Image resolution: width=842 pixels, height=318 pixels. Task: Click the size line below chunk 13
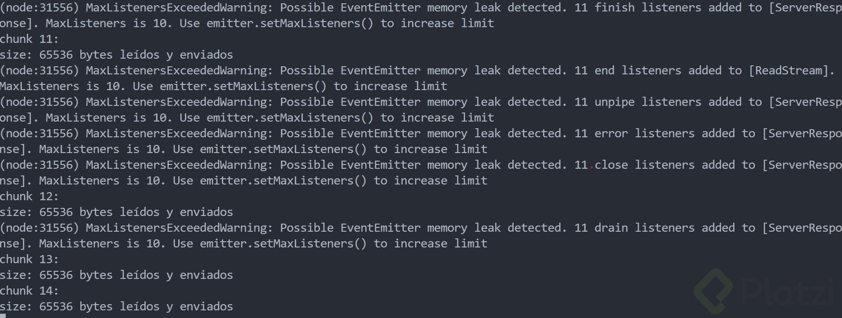click(x=117, y=275)
